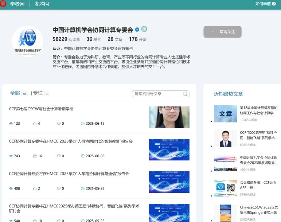Click thumbs-up icon on CSCW summer school article

[x=35, y=124]
